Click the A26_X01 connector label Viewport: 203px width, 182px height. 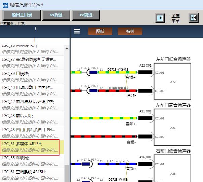[145, 157]
